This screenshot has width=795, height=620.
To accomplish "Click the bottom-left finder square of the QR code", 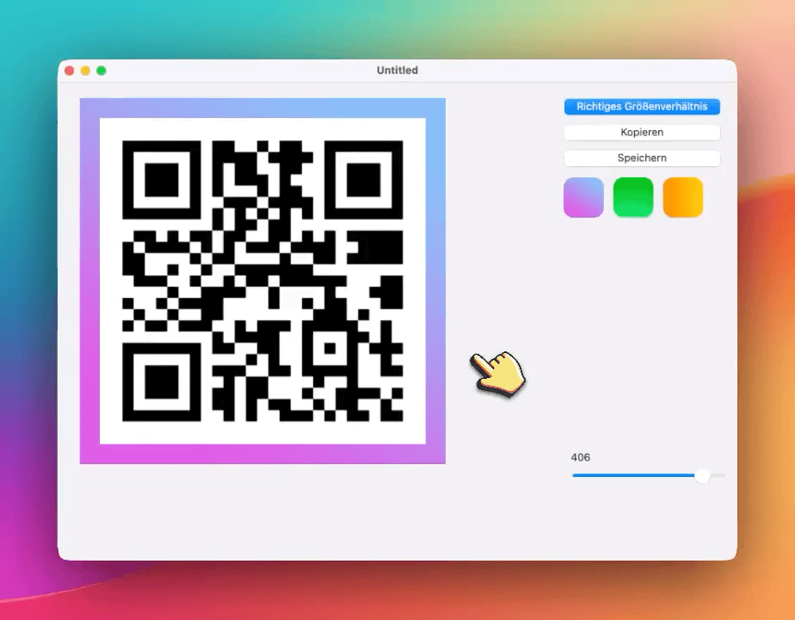I will click(162, 381).
